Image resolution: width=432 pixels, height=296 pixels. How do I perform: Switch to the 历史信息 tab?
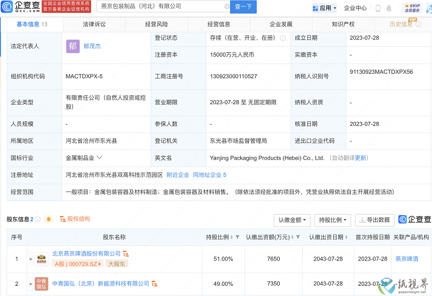click(x=401, y=24)
